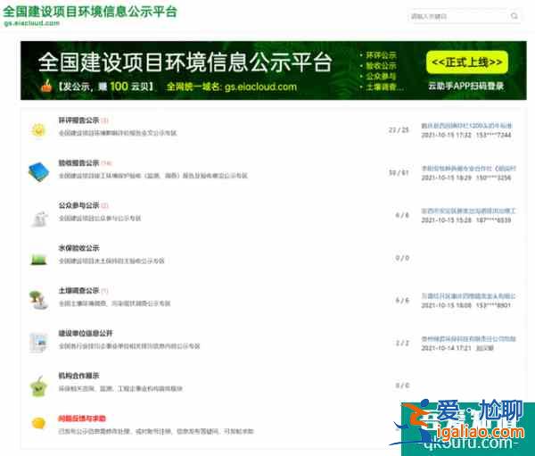Click the post count in 验收报告公示 row
The width and height of the screenshot is (535, 456).
tap(399, 172)
